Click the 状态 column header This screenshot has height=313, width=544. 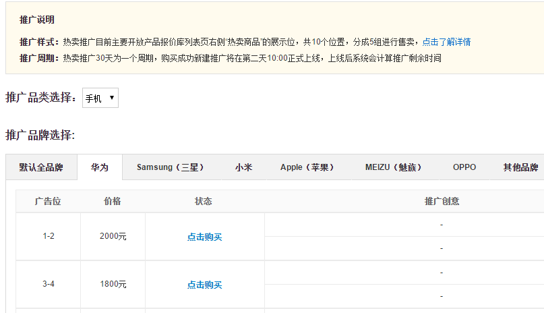click(204, 201)
